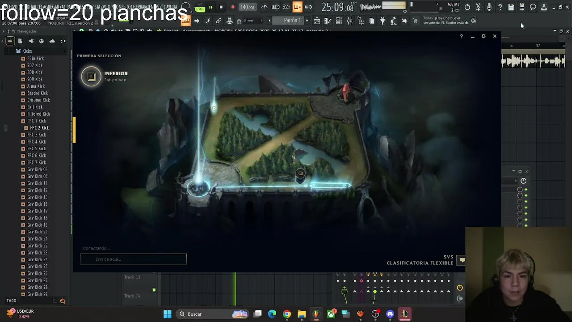This screenshot has height=322, width=572.
Task: Click the undo history circular arrow icon
Action: pyautogui.click(x=467, y=7)
